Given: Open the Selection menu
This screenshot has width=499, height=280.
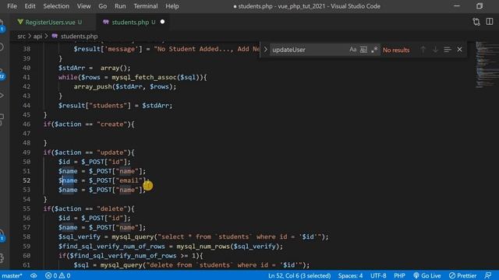Looking at the screenshot, I should click(56, 6).
